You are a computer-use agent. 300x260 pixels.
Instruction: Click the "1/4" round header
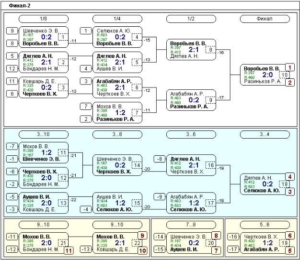tap(117, 19)
